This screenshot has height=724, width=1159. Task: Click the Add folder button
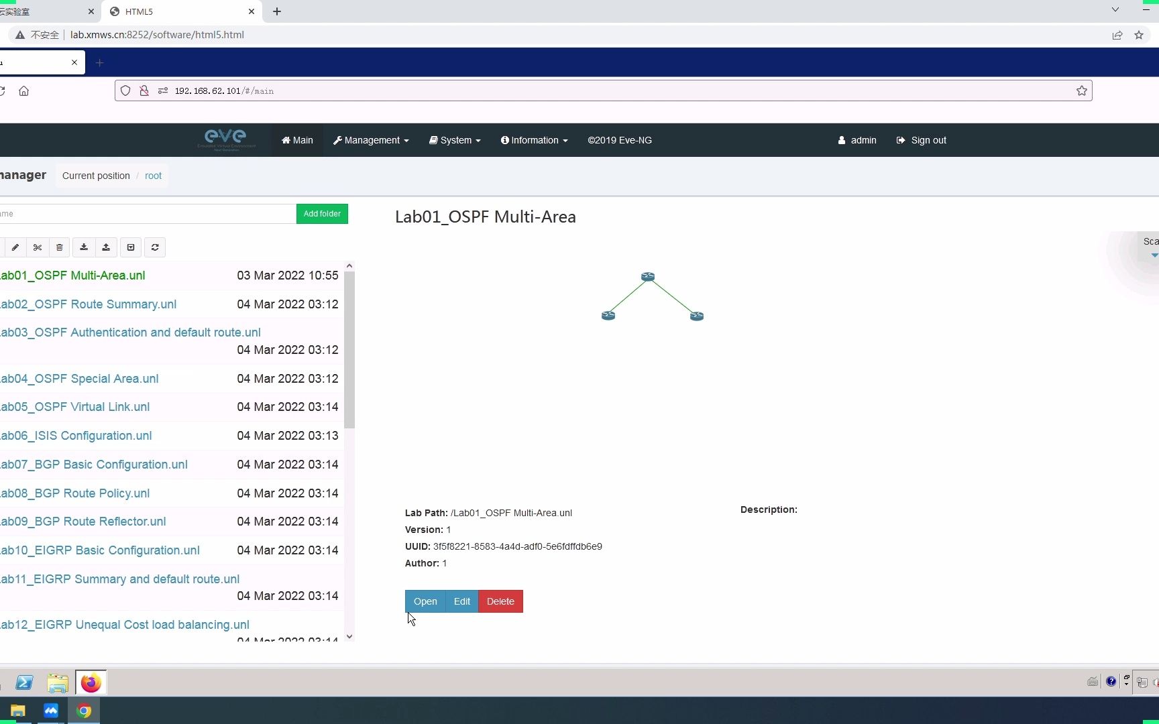(322, 214)
